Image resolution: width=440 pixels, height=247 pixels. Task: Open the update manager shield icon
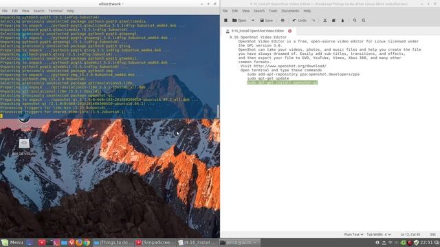(x=417, y=242)
